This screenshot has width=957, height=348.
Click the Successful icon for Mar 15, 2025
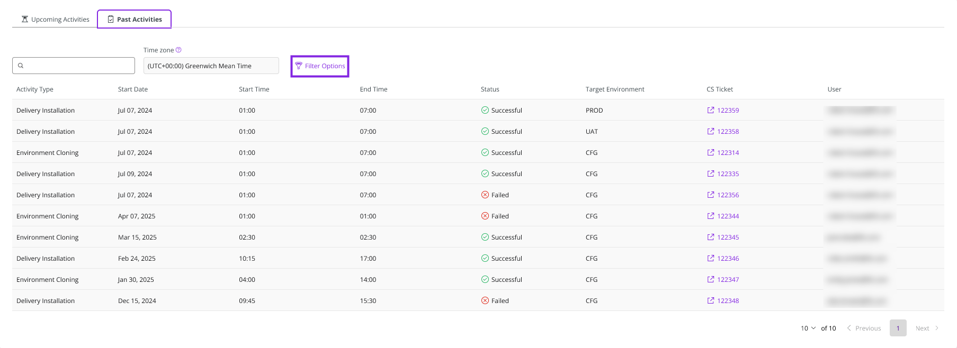(485, 237)
